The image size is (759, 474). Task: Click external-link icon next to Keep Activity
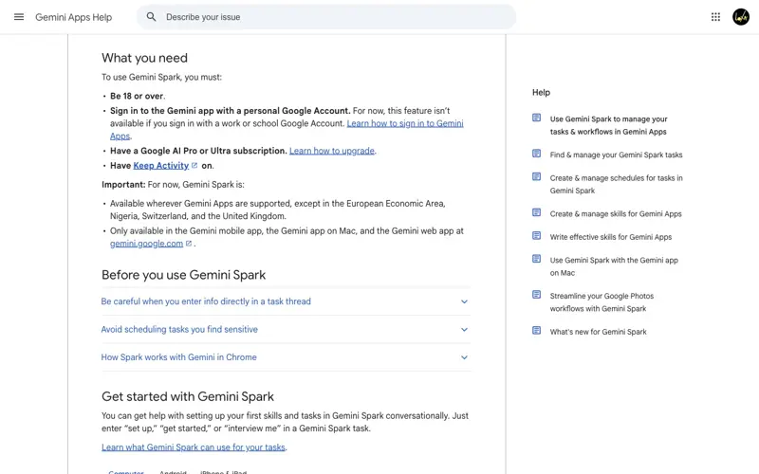coord(194,165)
